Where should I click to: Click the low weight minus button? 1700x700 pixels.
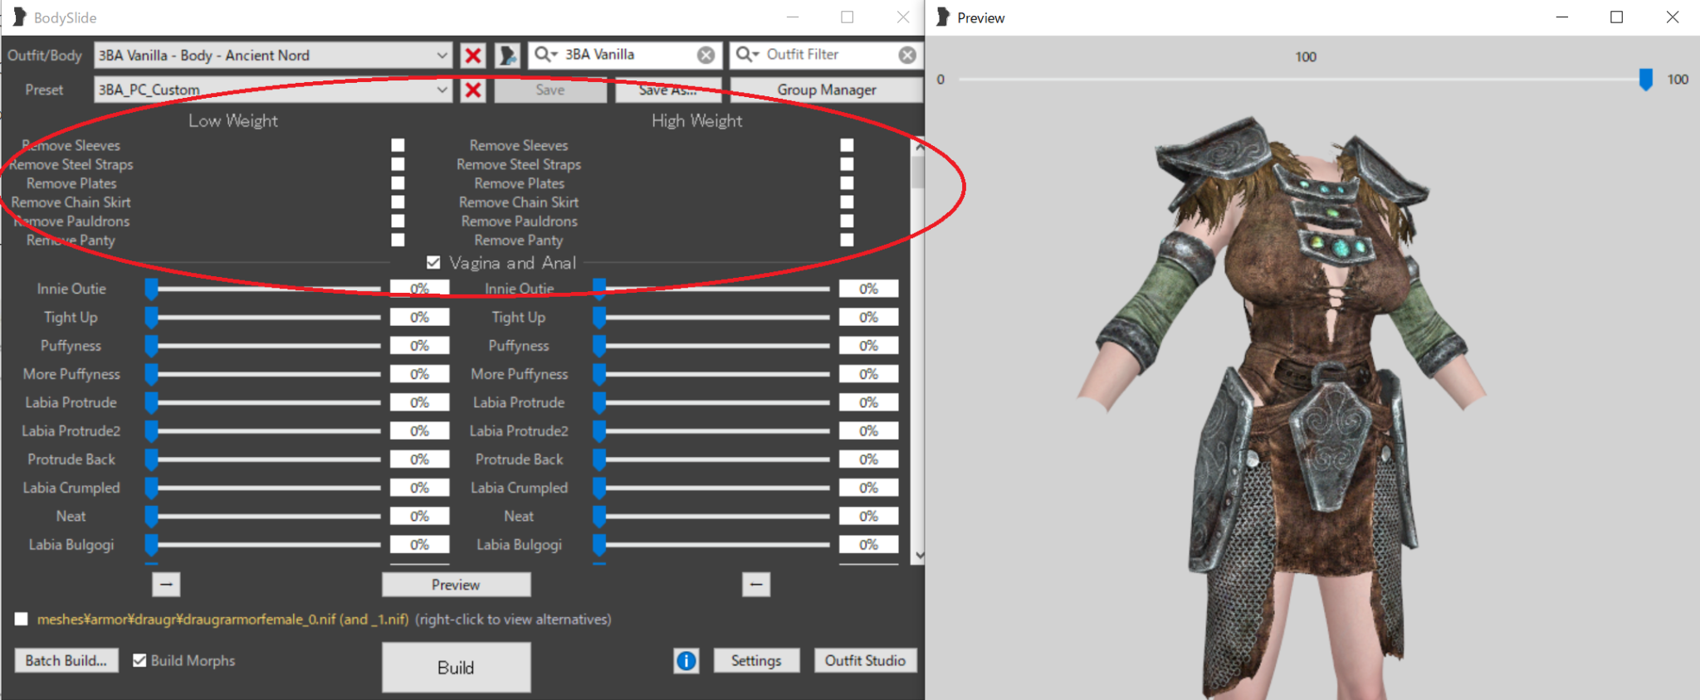pyautogui.click(x=166, y=585)
